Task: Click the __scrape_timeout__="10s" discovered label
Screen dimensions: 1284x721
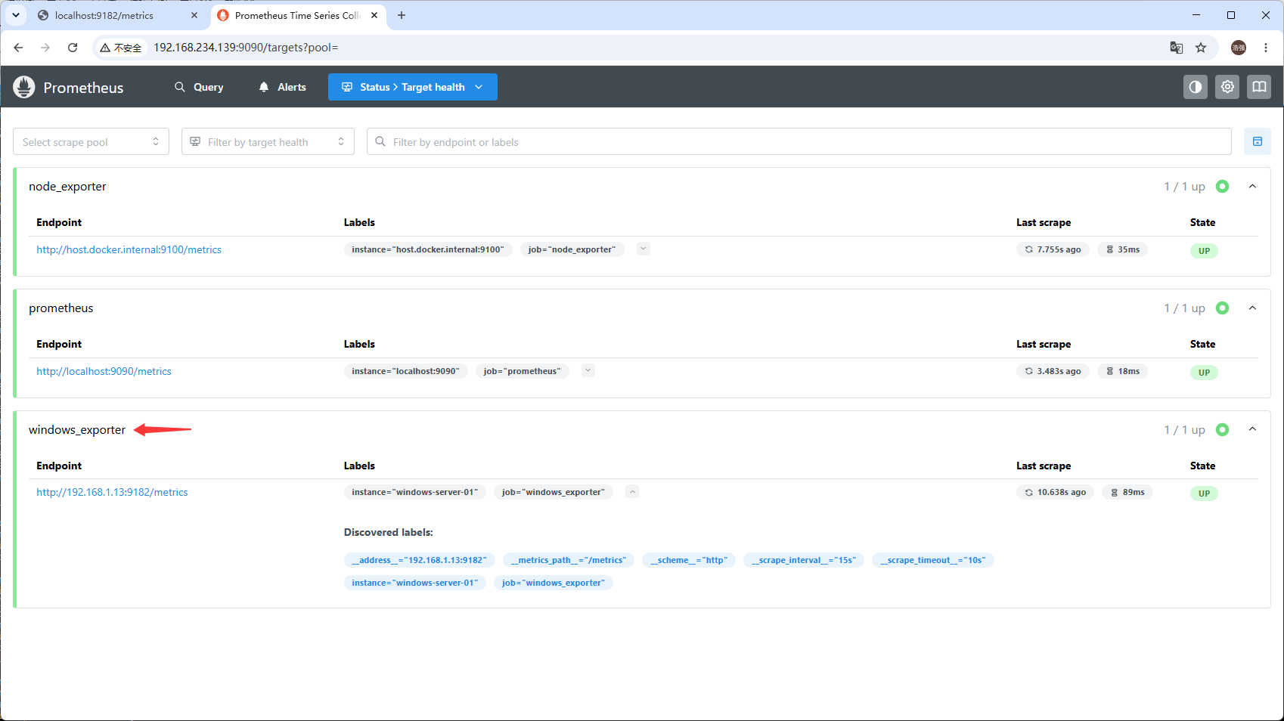Action: click(933, 560)
